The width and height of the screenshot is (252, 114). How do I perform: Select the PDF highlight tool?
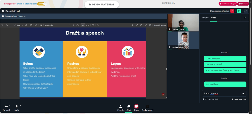tap(7, 25)
